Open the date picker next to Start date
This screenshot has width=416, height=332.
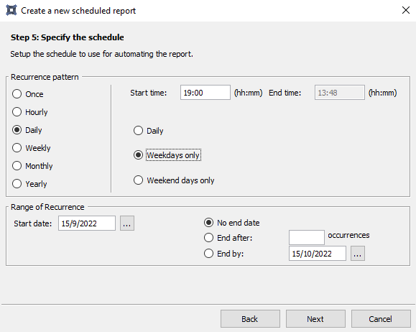[x=127, y=223]
